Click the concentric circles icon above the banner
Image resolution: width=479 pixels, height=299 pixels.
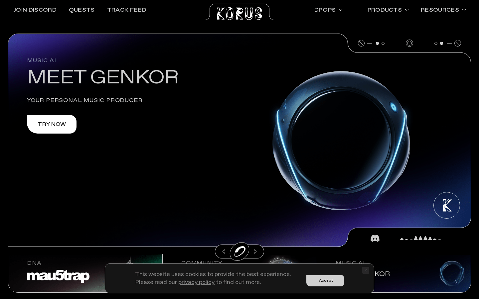tap(409, 43)
